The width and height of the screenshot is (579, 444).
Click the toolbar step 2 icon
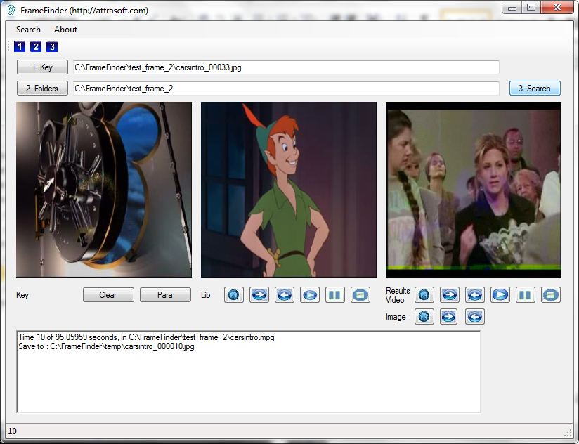point(36,46)
